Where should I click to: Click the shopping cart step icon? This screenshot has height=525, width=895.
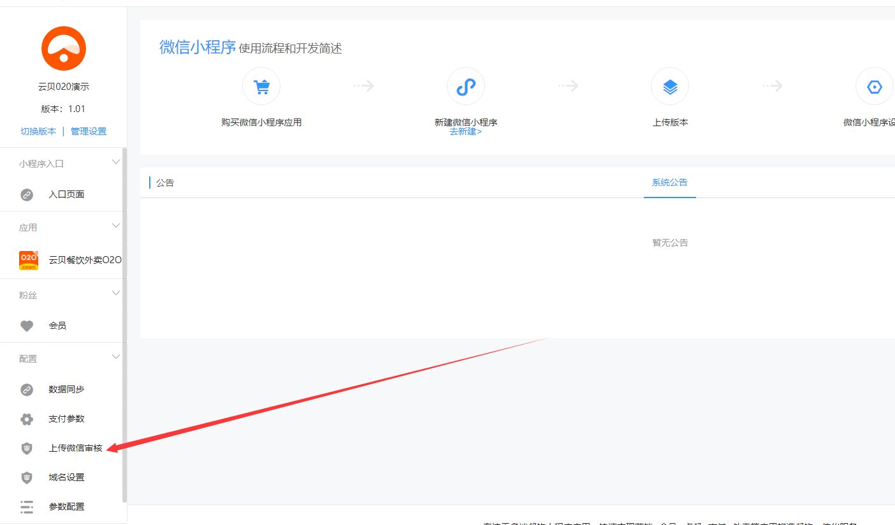pyautogui.click(x=261, y=86)
